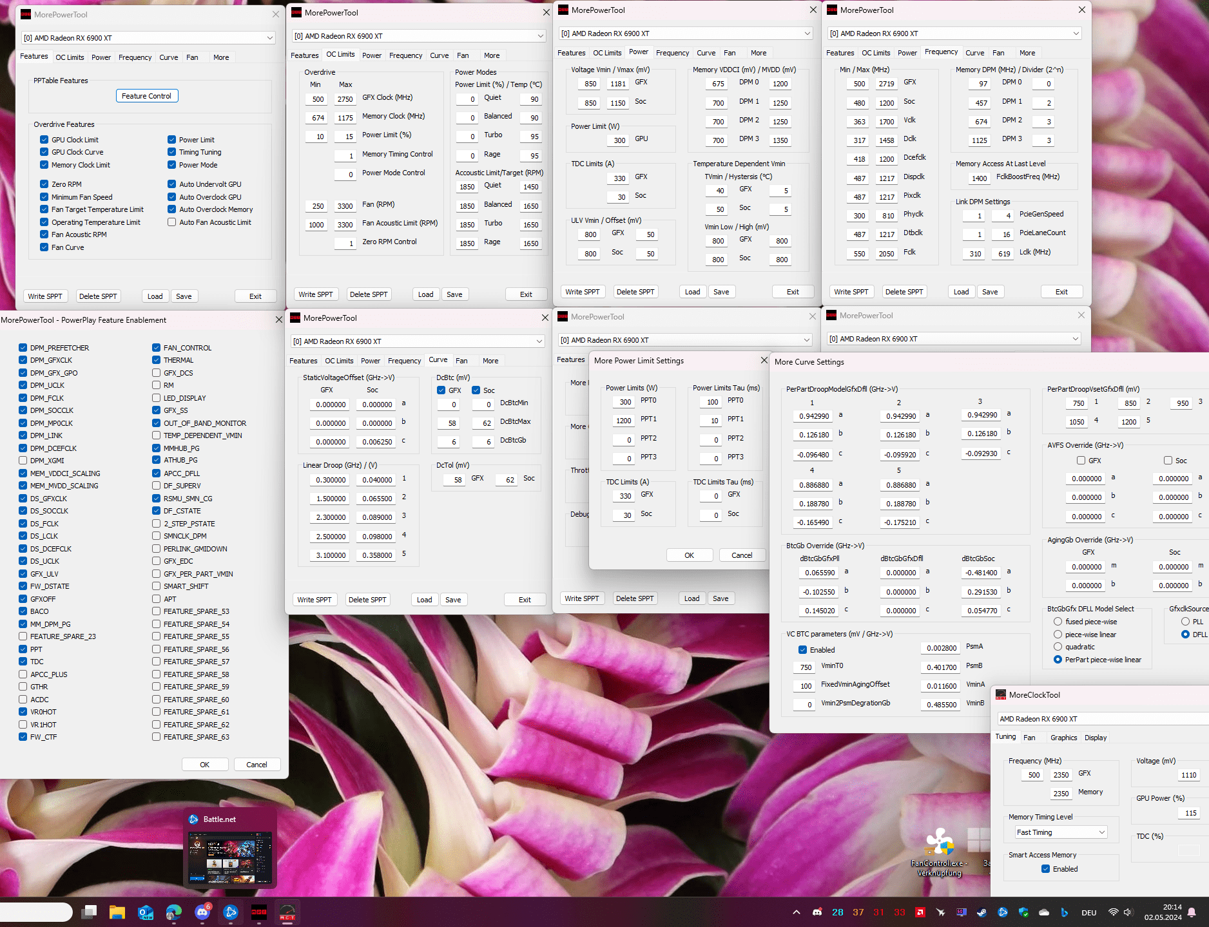Open File Explorer from the taskbar
Viewport: 1209px width, 927px height.
(117, 912)
